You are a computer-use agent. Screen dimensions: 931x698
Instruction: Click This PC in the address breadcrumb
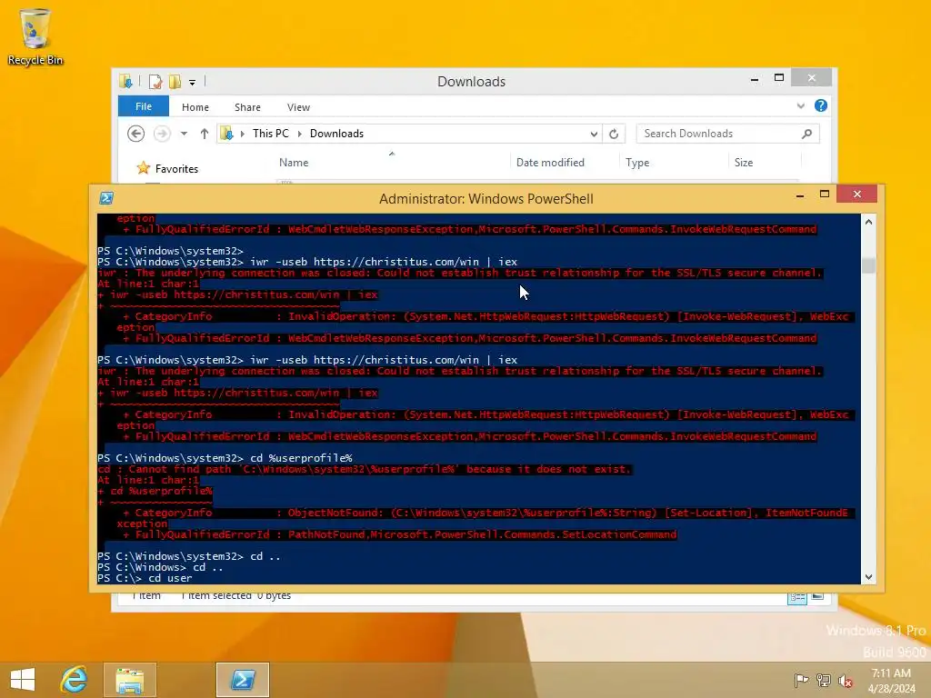(x=271, y=134)
